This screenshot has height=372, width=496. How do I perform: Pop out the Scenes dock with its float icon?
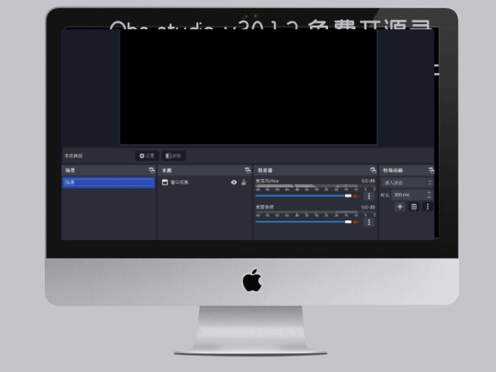click(152, 170)
